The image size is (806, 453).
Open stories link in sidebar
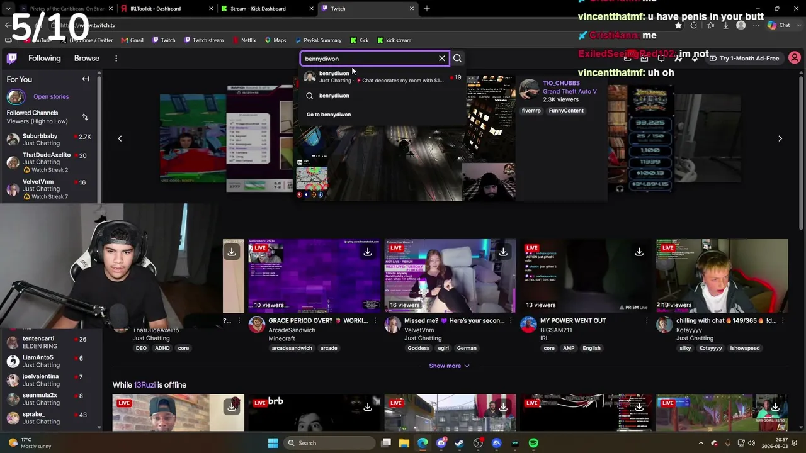point(51,97)
